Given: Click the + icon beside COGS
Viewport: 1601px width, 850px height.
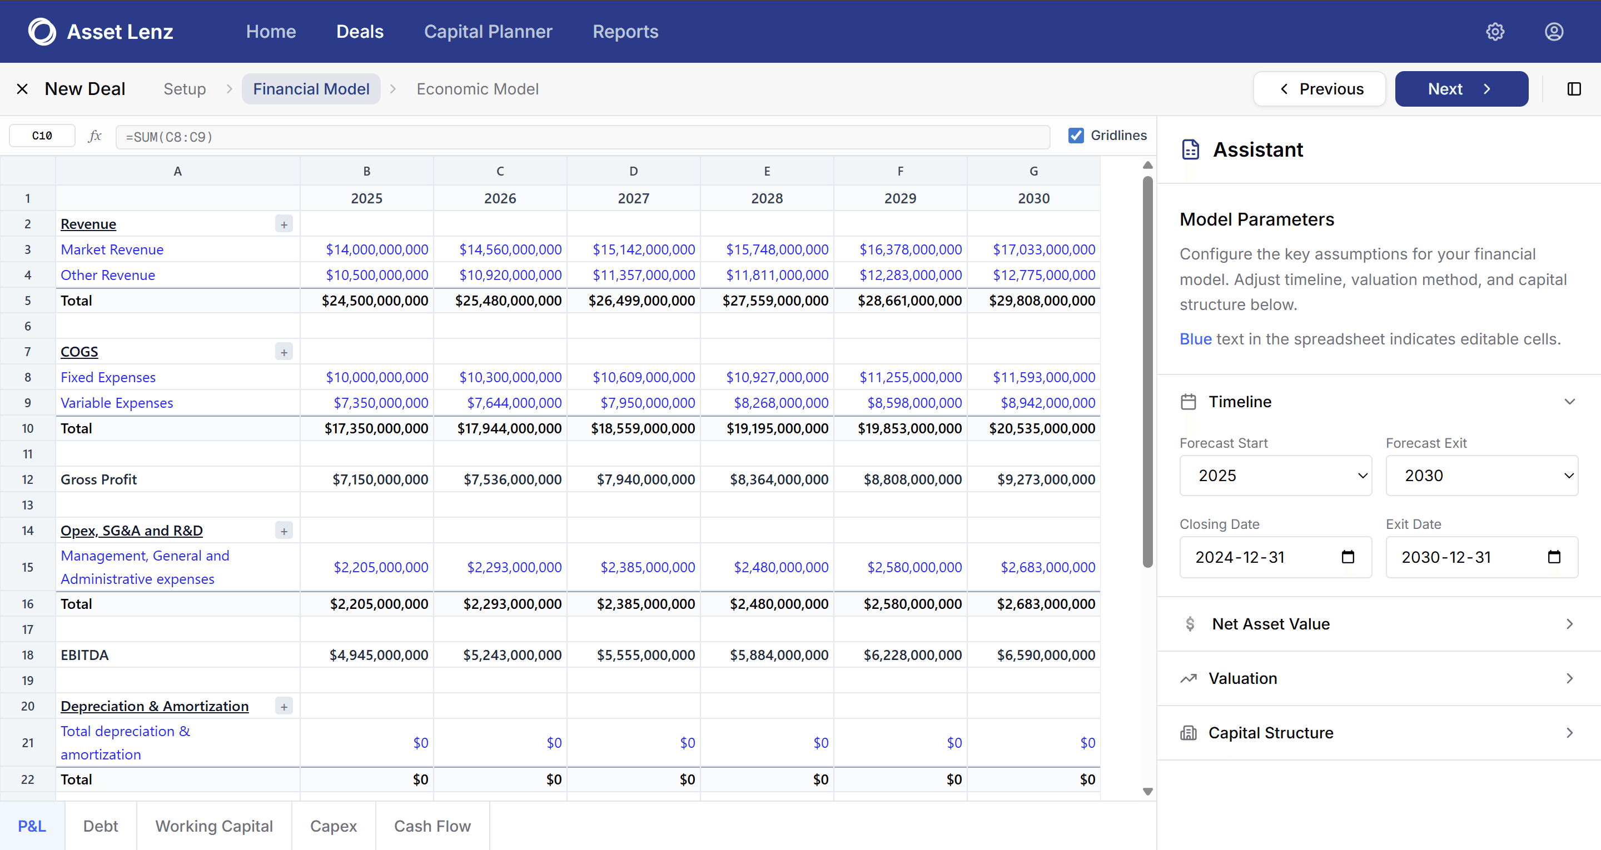Looking at the screenshot, I should [284, 352].
